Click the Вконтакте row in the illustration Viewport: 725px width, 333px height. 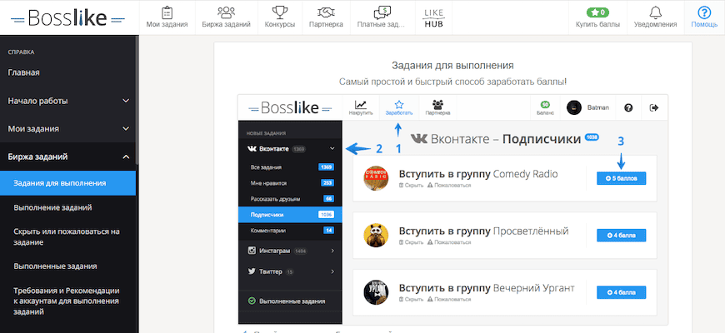click(x=290, y=149)
